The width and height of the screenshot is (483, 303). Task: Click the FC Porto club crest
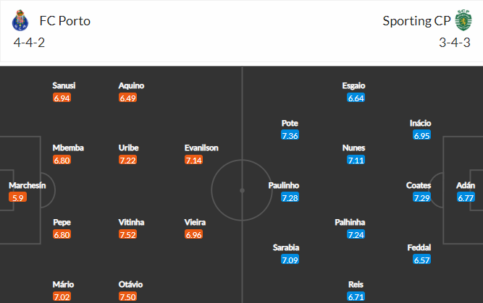pos(20,20)
